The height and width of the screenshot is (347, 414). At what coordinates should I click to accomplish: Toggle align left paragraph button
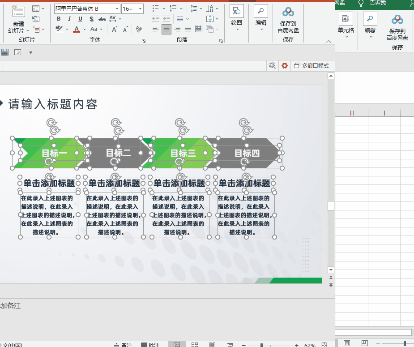(x=155, y=29)
